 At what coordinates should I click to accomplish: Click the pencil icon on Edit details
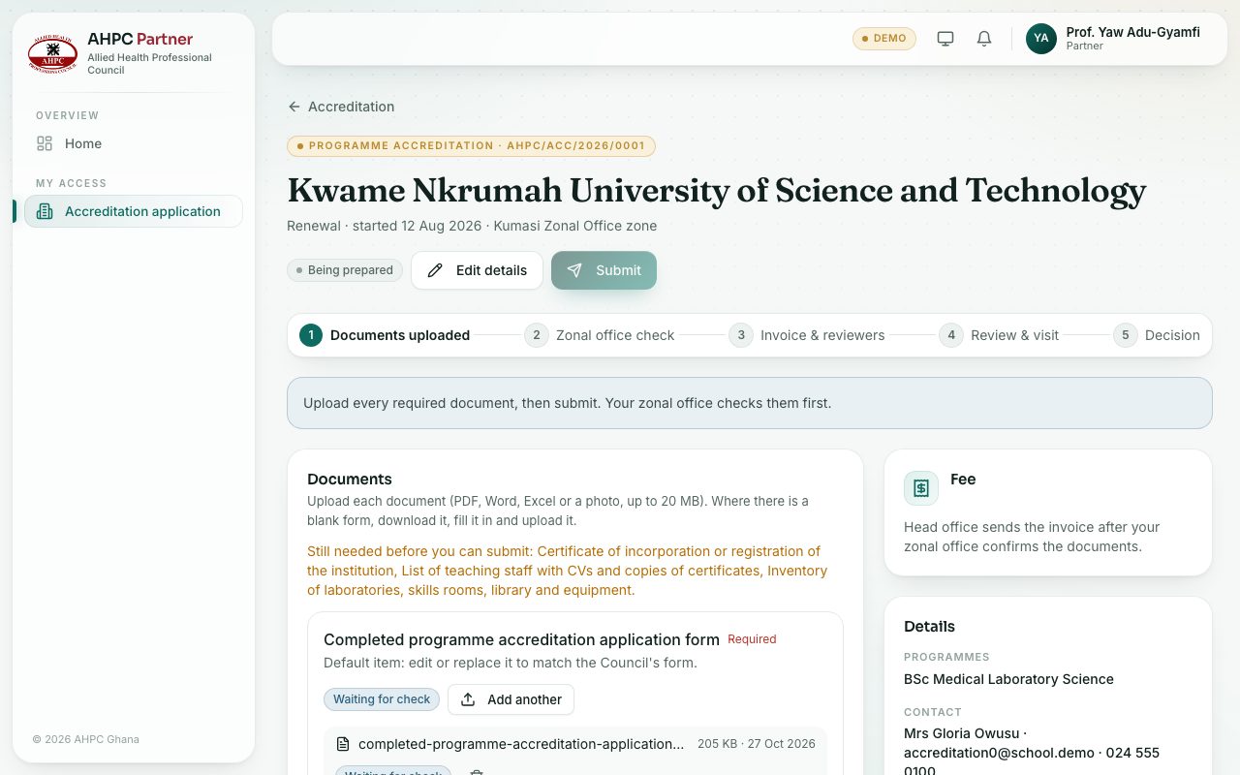pyautogui.click(x=436, y=270)
